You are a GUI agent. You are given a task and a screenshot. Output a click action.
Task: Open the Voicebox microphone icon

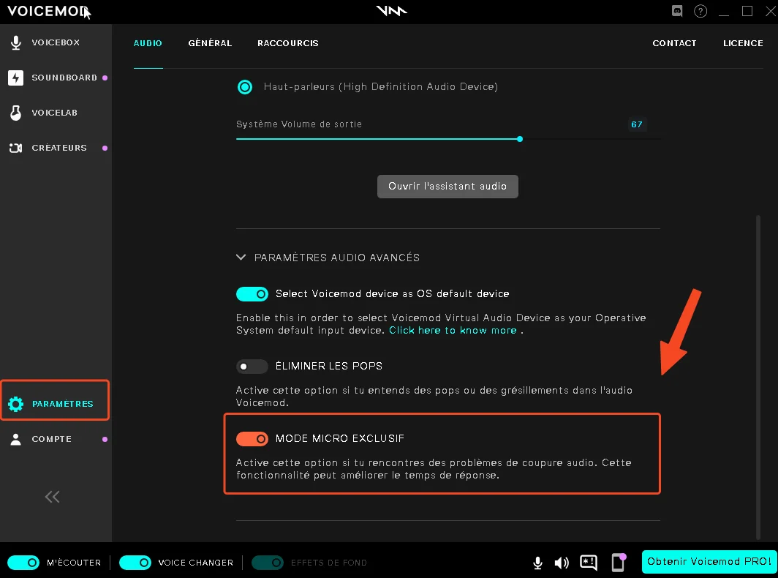16,42
